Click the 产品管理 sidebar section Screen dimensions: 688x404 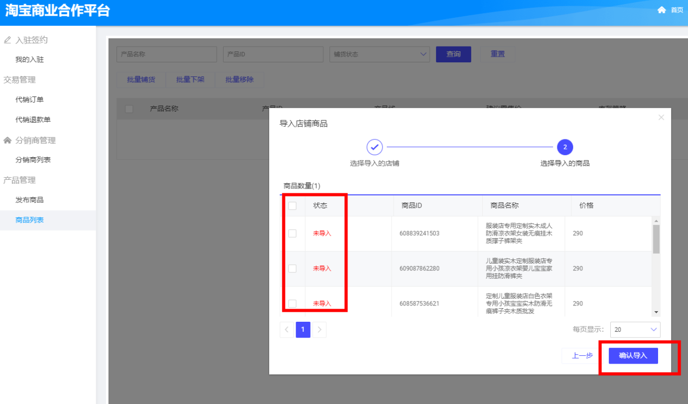tap(19, 180)
